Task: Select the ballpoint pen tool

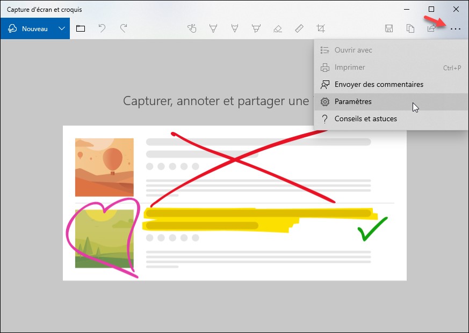Action: tap(213, 28)
